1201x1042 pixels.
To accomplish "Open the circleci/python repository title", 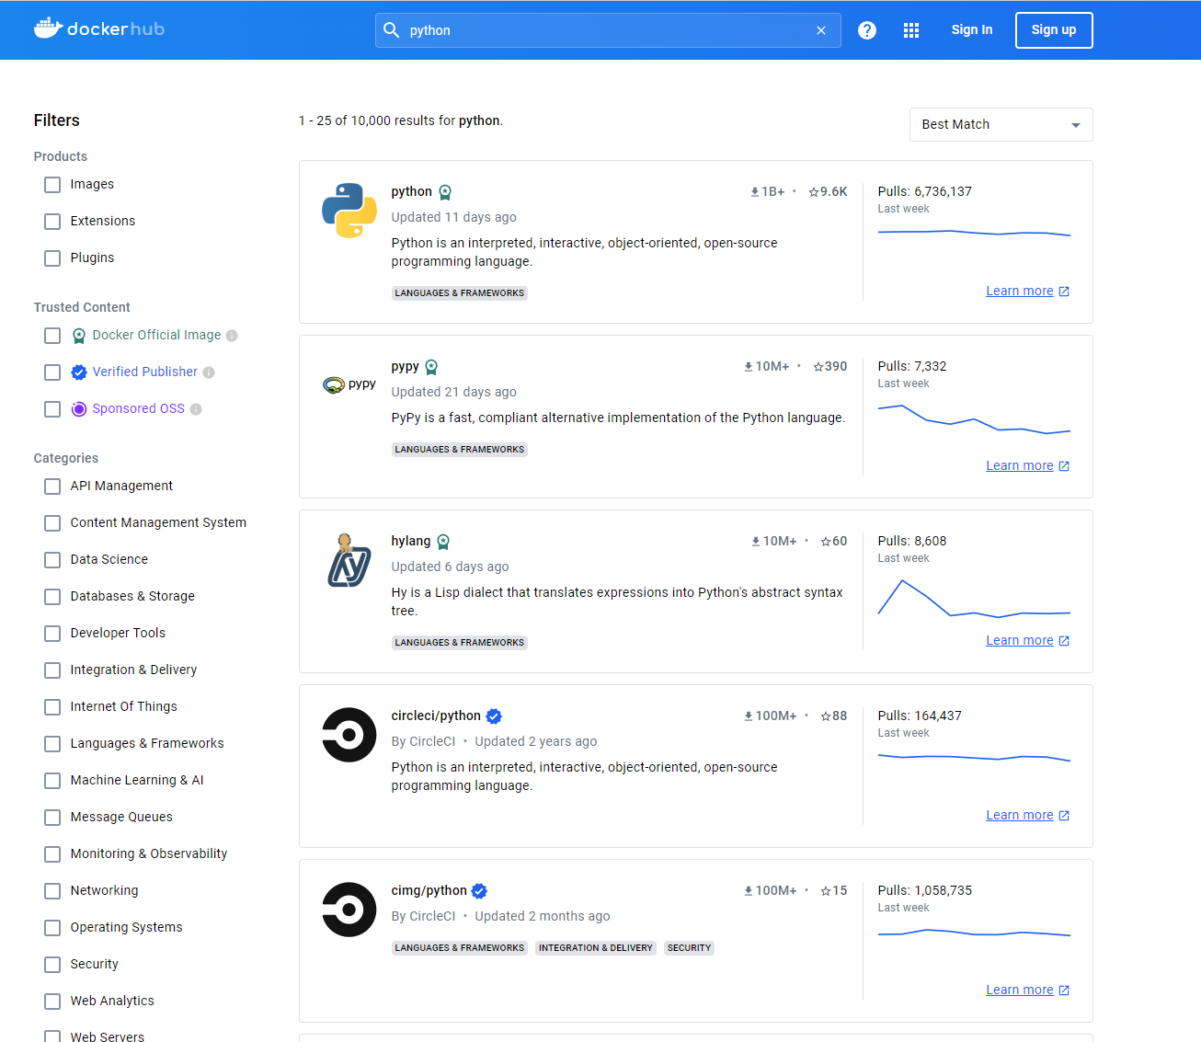I will click(x=436, y=716).
